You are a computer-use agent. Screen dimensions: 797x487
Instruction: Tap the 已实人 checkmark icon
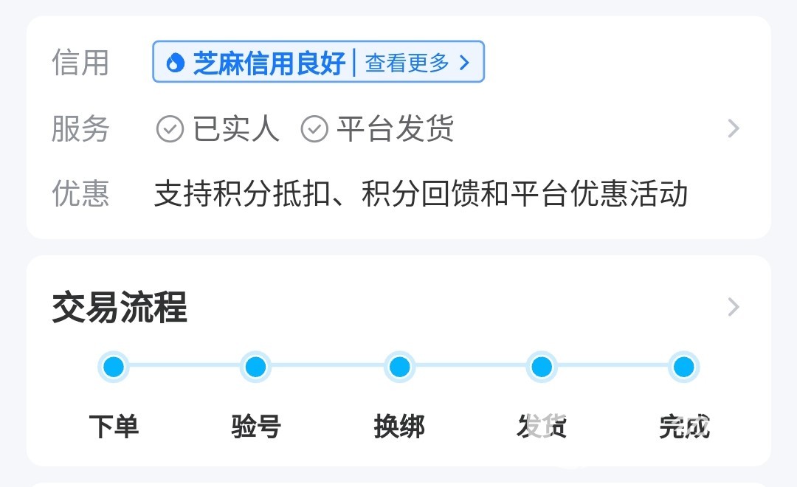pos(170,130)
